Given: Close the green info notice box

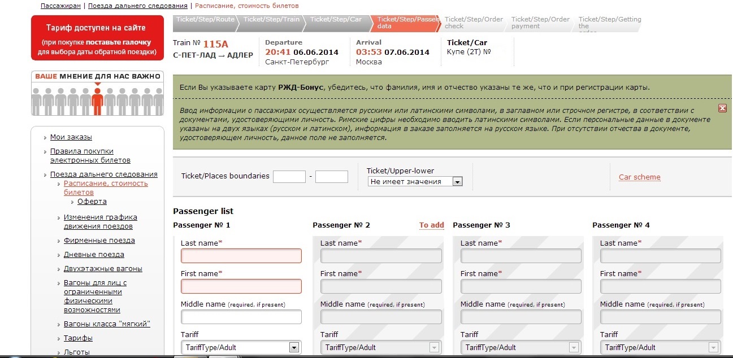Looking at the screenshot, I should 722,108.
